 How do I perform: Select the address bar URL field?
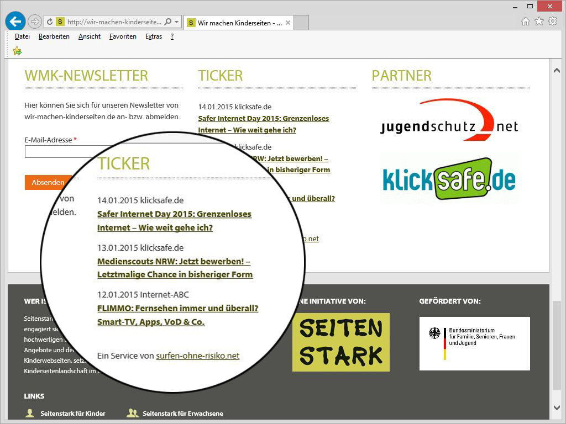click(114, 22)
